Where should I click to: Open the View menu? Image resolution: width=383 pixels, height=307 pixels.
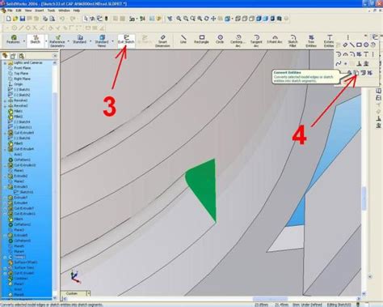coord(28,11)
